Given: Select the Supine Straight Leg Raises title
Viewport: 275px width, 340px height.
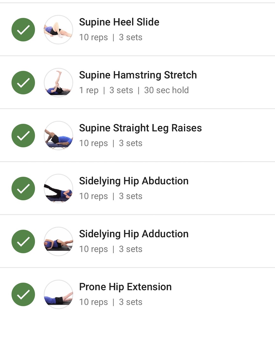Looking at the screenshot, I should [140, 128].
